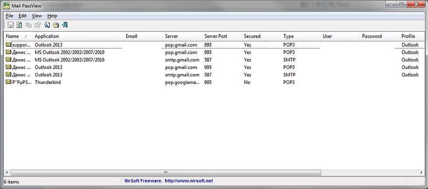Open the Edit menu
Image resolution: width=428 pixels, height=189 pixels.
coord(22,16)
